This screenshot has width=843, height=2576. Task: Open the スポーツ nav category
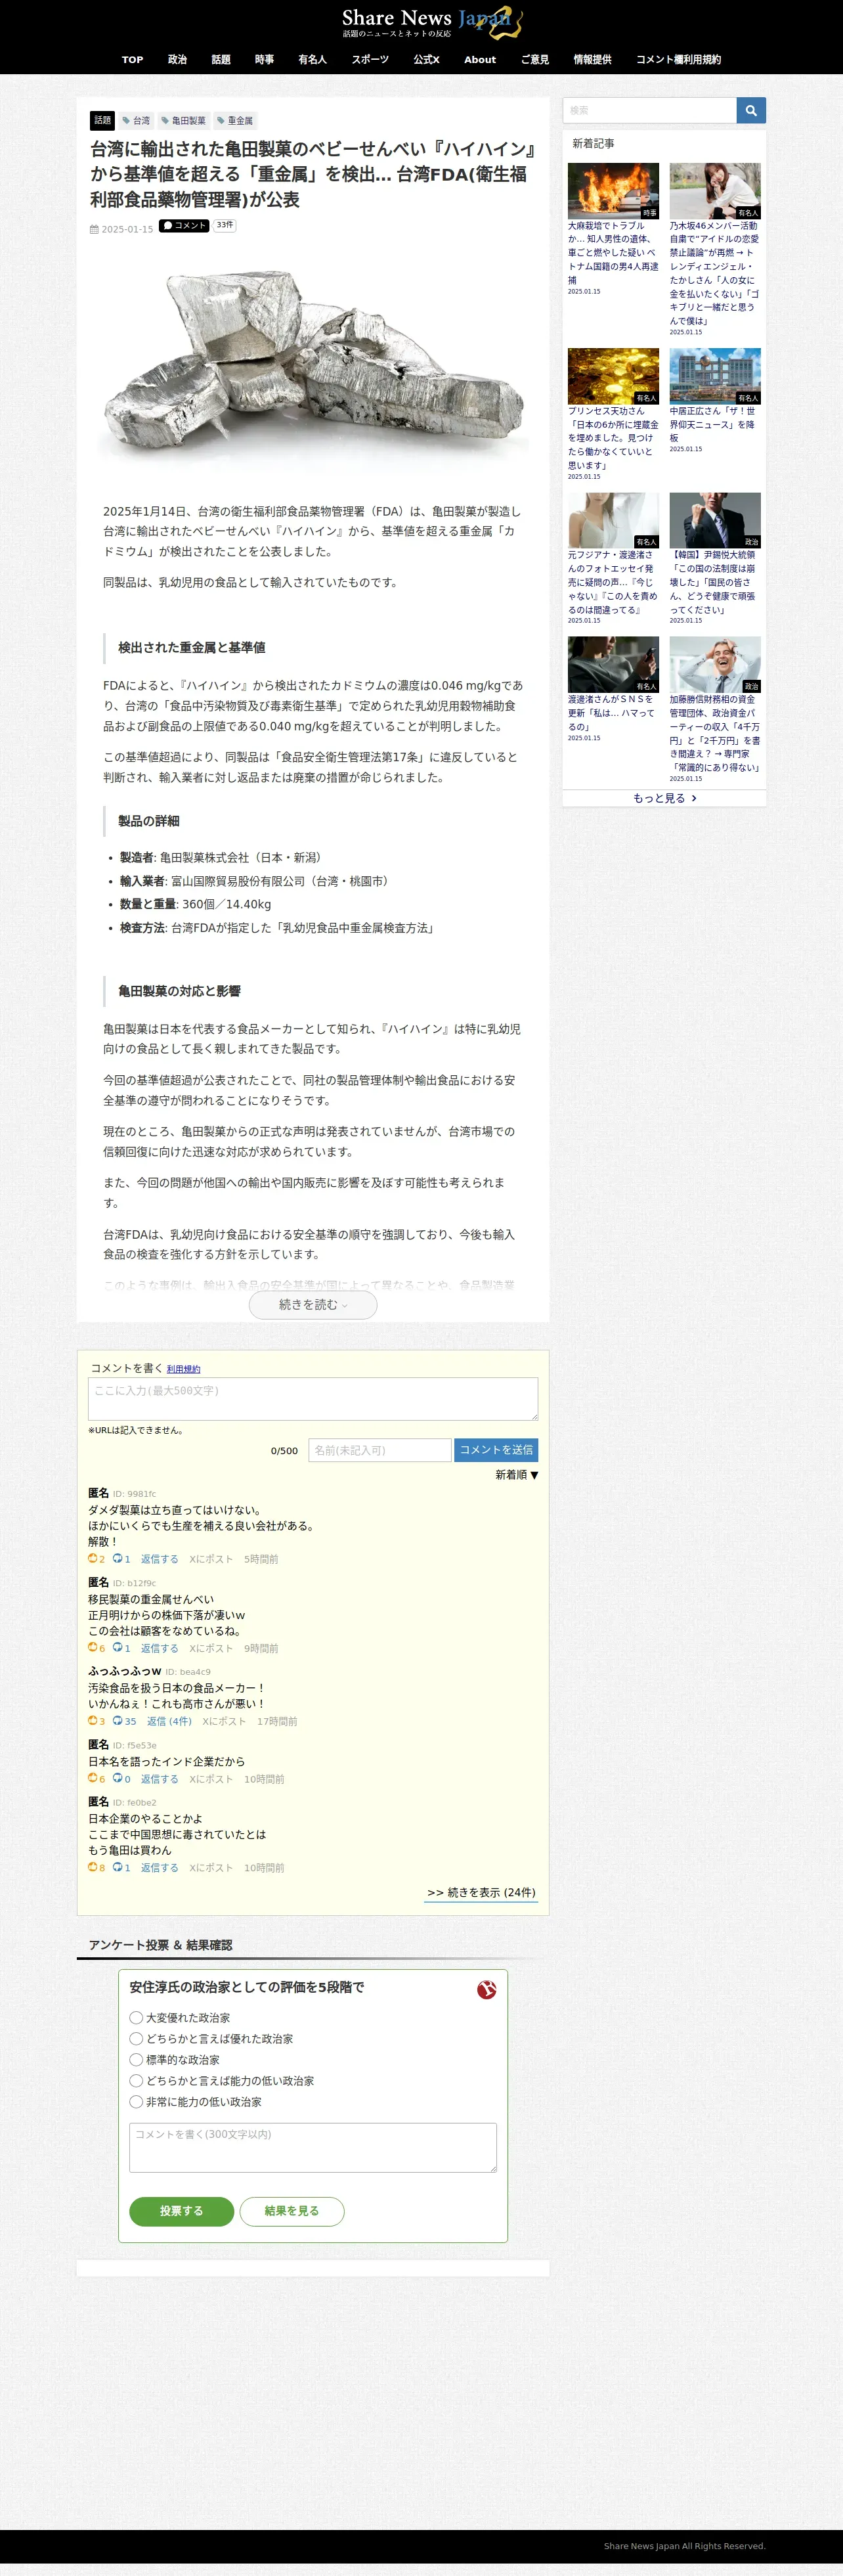(370, 60)
